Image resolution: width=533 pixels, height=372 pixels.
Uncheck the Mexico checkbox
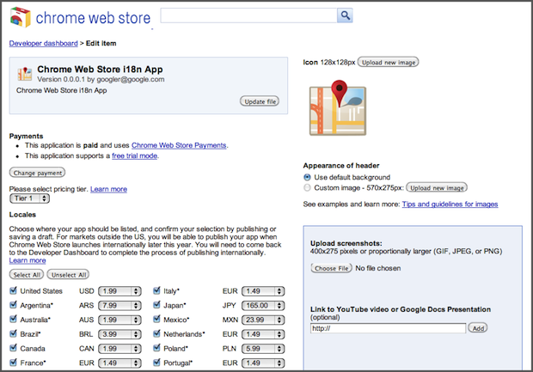tap(156, 319)
